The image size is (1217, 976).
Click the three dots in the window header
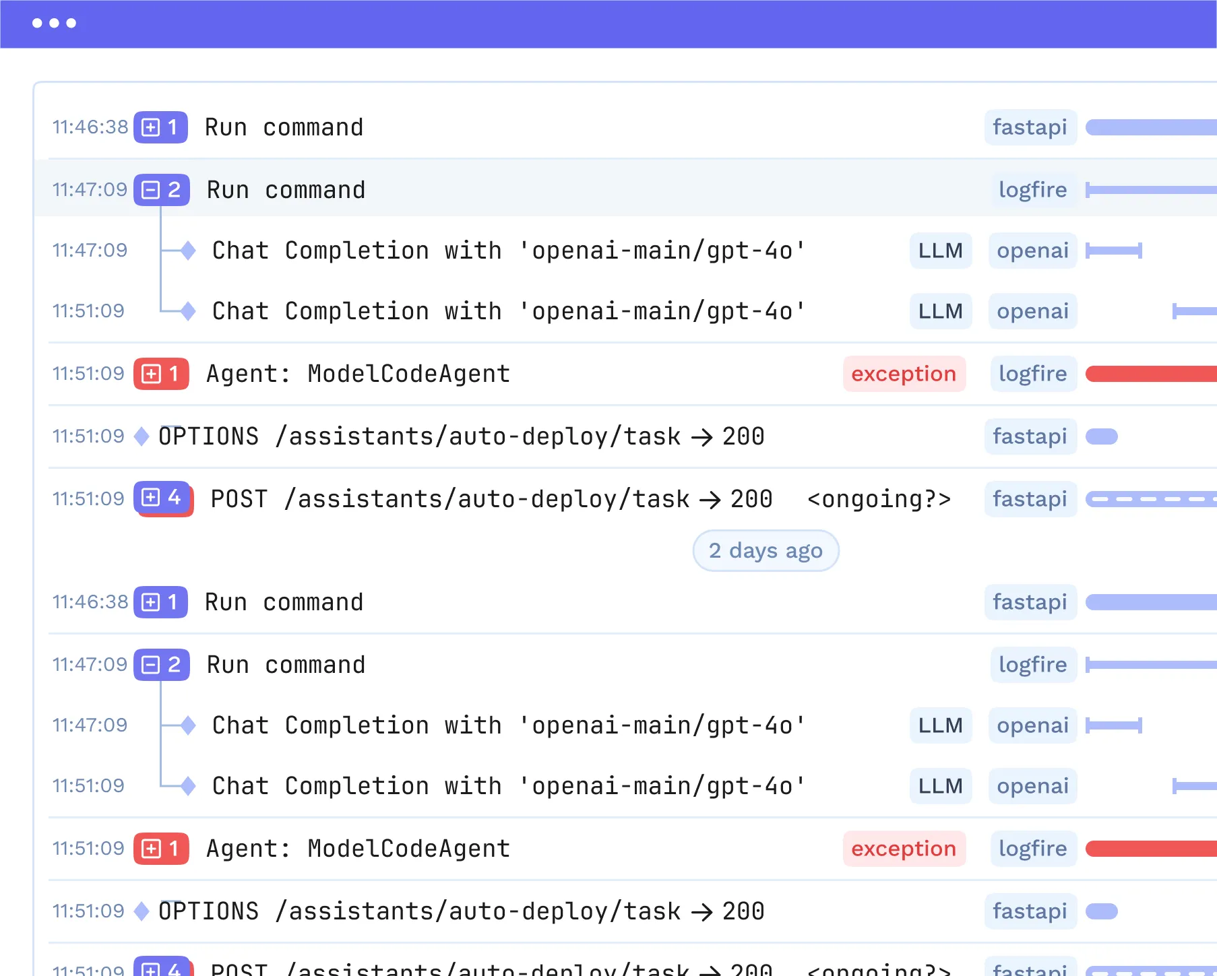click(54, 24)
